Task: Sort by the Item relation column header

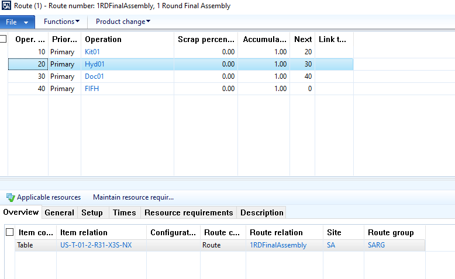Action: point(102,232)
